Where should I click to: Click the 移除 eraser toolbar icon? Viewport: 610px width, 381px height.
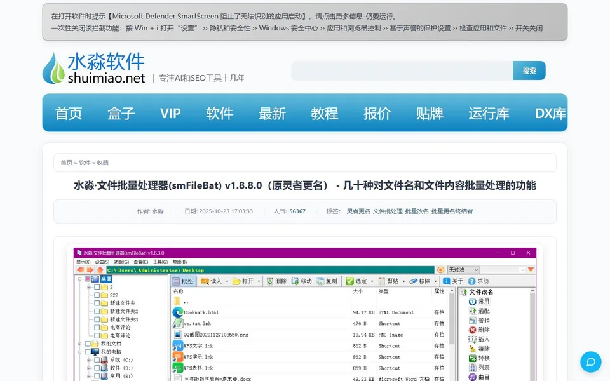[413, 281]
